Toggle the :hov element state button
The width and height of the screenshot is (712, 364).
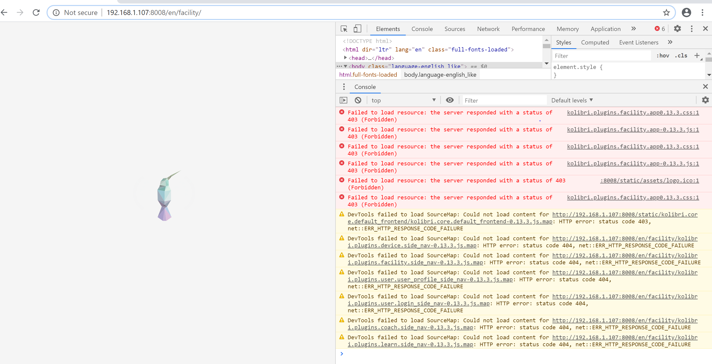[662, 56]
